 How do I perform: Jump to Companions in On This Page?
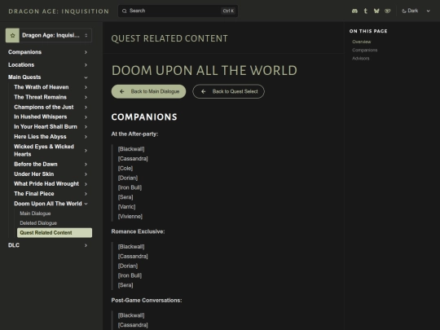point(365,51)
